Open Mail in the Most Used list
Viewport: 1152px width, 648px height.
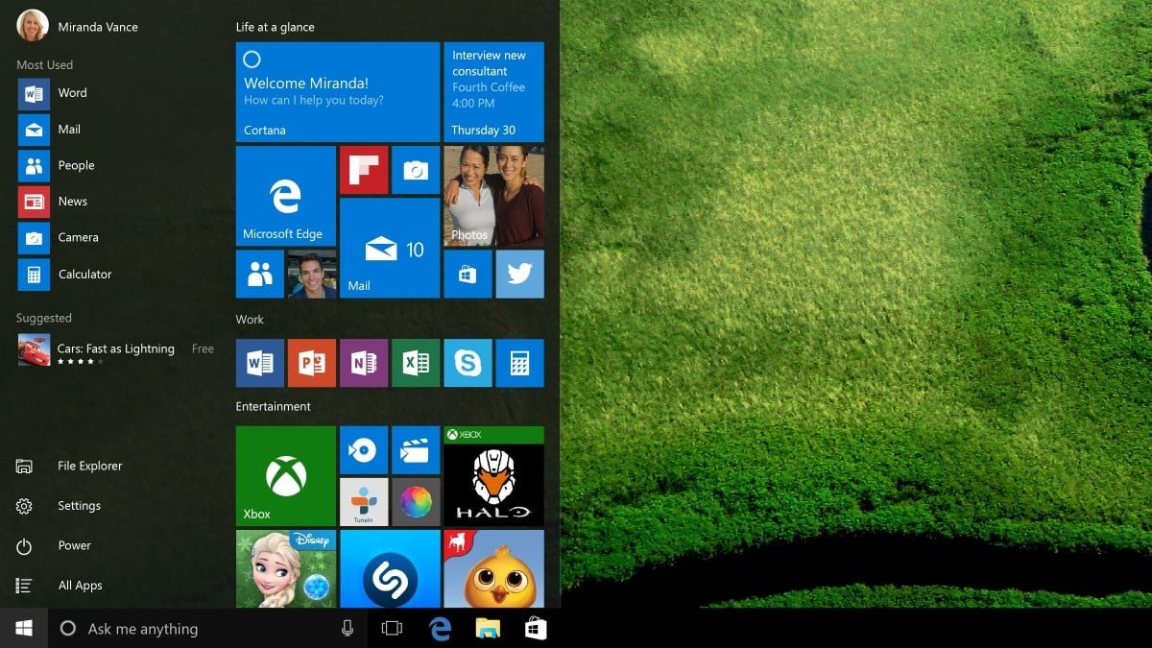50,130
